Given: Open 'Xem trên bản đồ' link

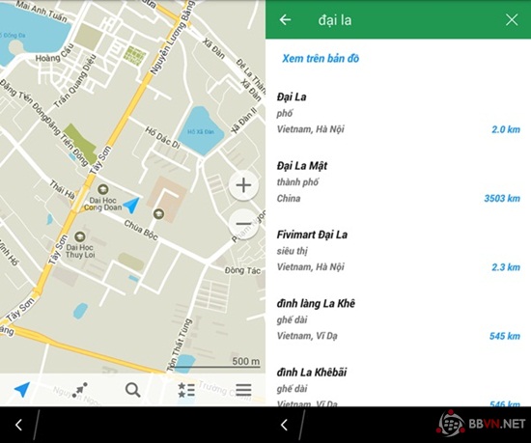Looking at the screenshot, I should [x=321, y=58].
